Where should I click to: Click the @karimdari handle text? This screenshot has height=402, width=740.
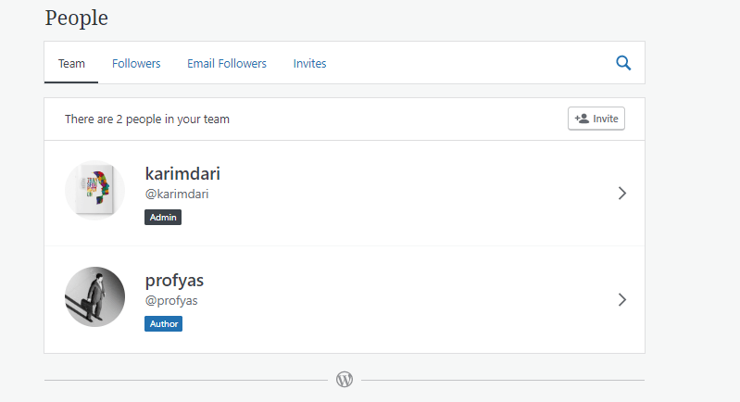177,195
